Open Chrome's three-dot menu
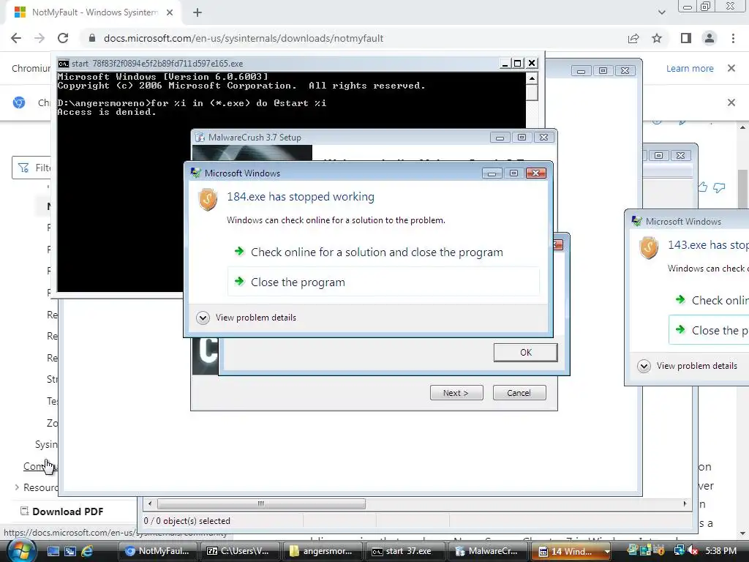749x562 pixels. pyautogui.click(x=733, y=38)
